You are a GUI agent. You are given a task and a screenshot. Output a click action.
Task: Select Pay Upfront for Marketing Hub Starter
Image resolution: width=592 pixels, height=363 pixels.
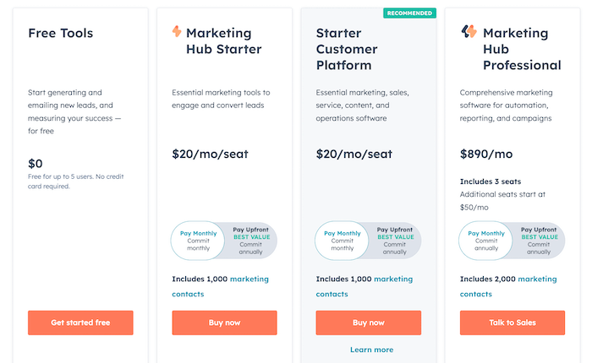(251, 241)
